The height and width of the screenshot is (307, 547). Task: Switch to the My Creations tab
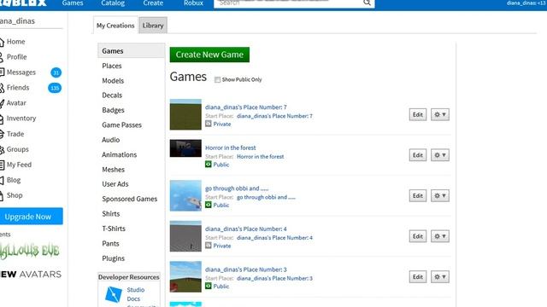[x=115, y=26]
